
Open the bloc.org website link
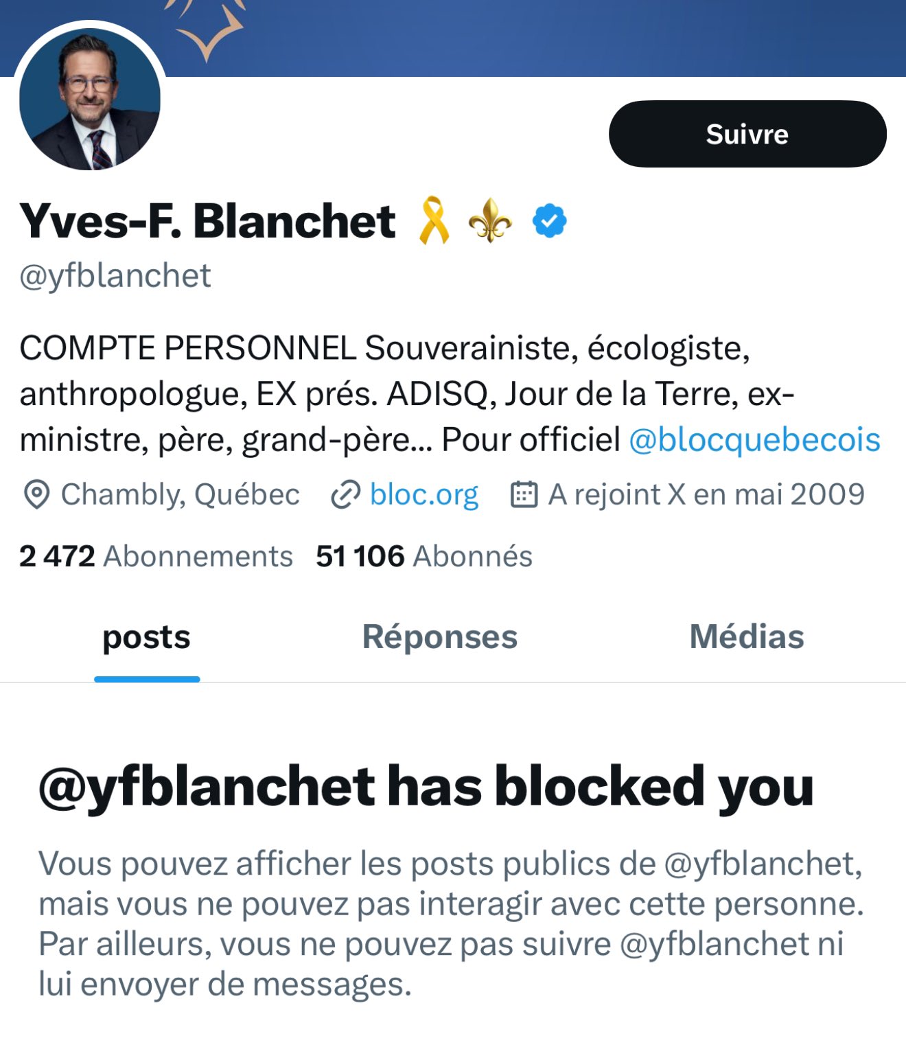tap(423, 494)
